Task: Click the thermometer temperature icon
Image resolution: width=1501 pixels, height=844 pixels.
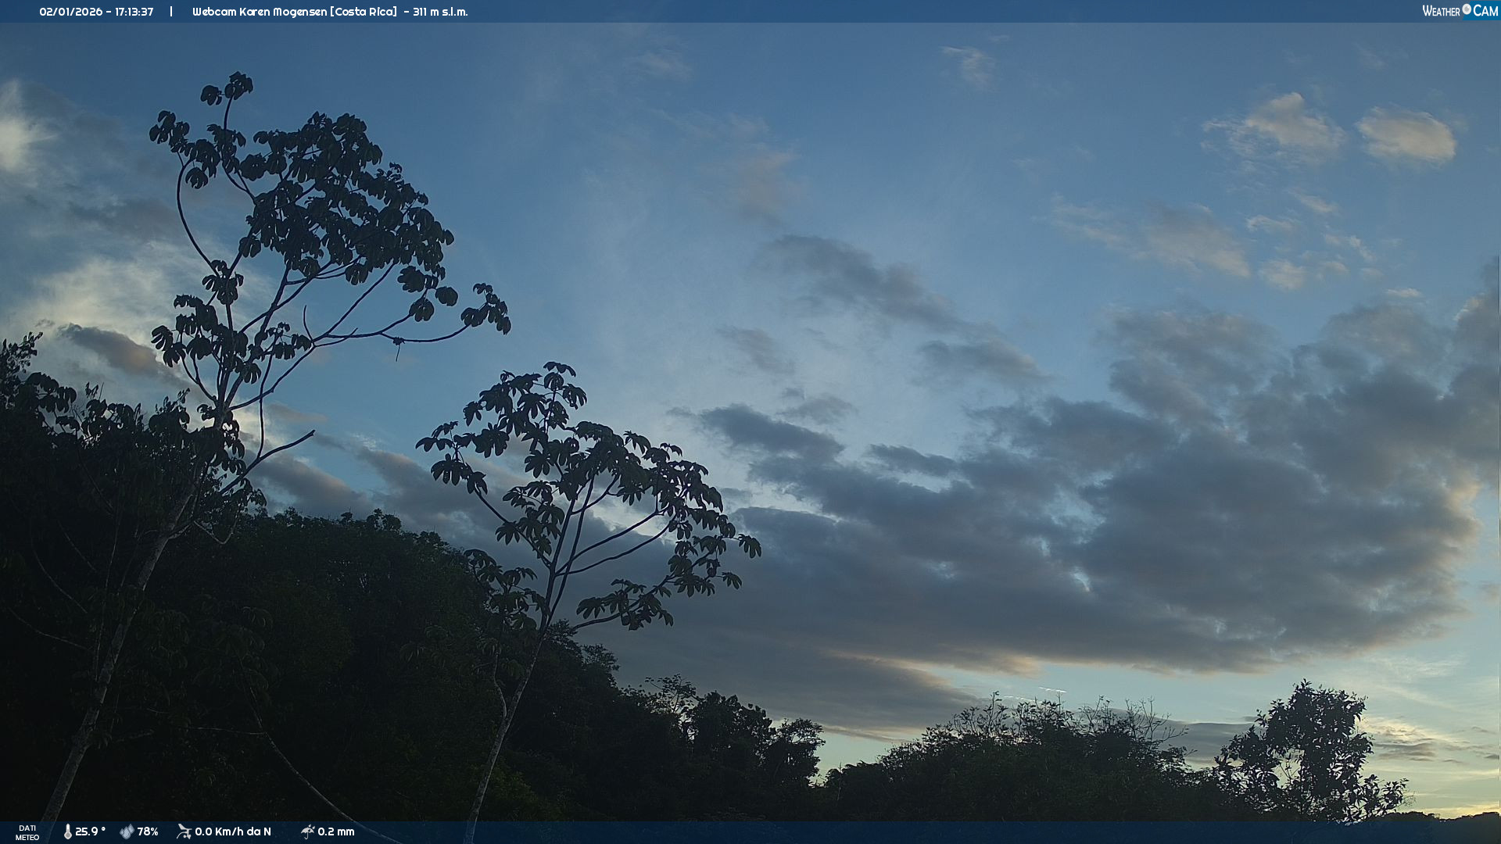Action: [x=68, y=831]
